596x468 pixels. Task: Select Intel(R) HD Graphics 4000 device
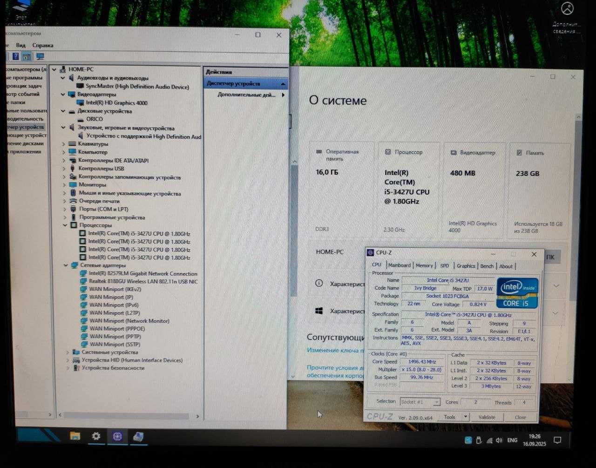pos(116,103)
